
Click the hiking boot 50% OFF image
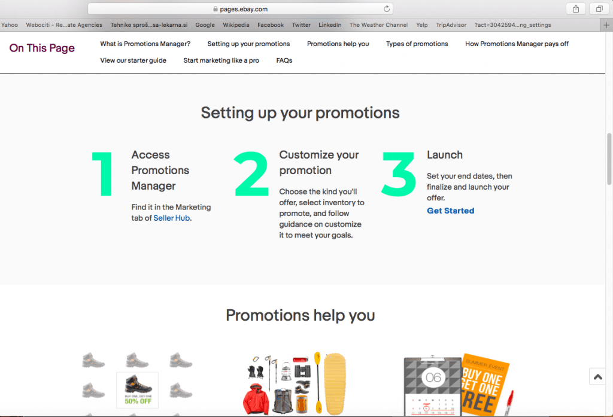(x=138, y=389)
